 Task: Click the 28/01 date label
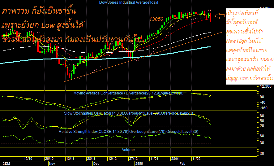click(x=175, y=159)
